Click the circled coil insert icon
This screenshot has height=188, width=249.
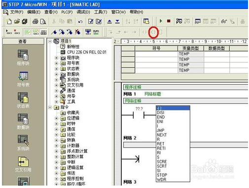point(153,32)
